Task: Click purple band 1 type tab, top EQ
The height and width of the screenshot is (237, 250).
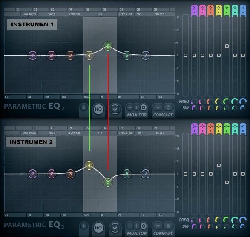Action: (194, 11)
